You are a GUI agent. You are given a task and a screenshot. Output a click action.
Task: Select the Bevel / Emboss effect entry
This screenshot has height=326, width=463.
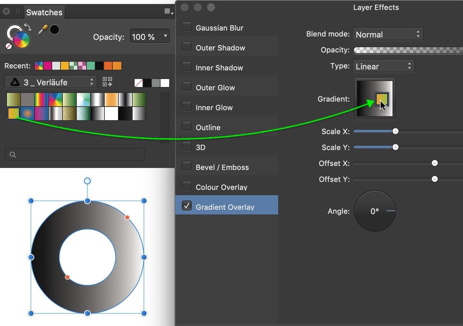pyautogui.click(x=222, y=167)
